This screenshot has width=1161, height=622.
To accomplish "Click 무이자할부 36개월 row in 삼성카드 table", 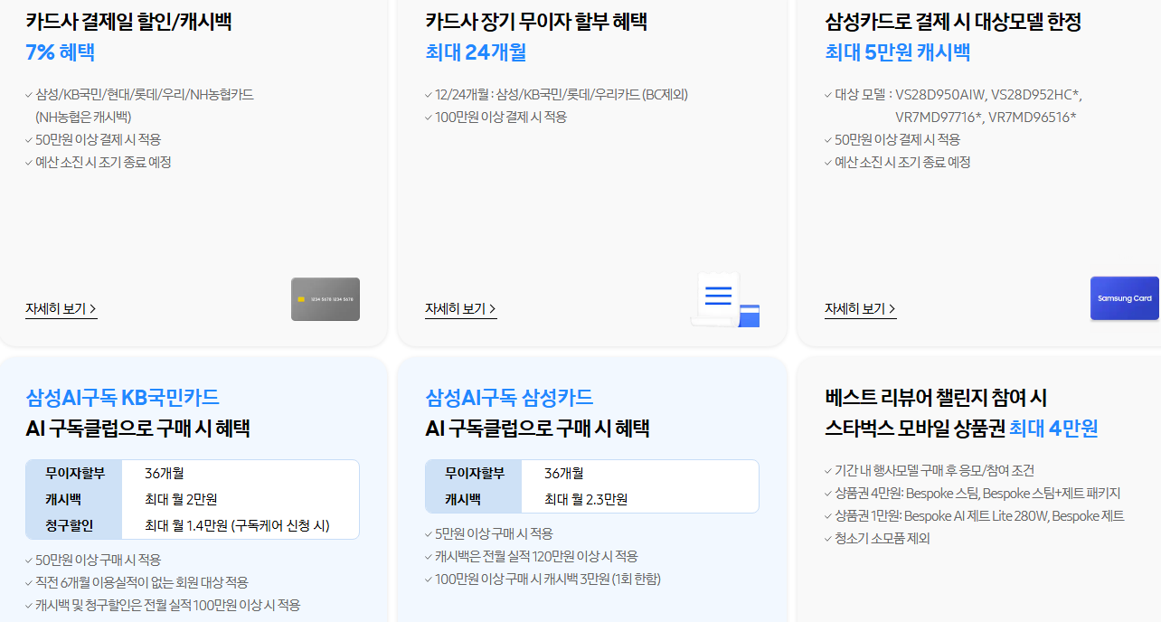I will (x=592, y=473).
